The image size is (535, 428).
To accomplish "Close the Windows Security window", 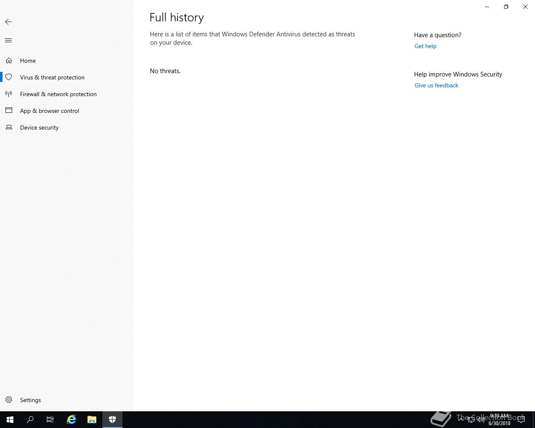I will [525, 7].
